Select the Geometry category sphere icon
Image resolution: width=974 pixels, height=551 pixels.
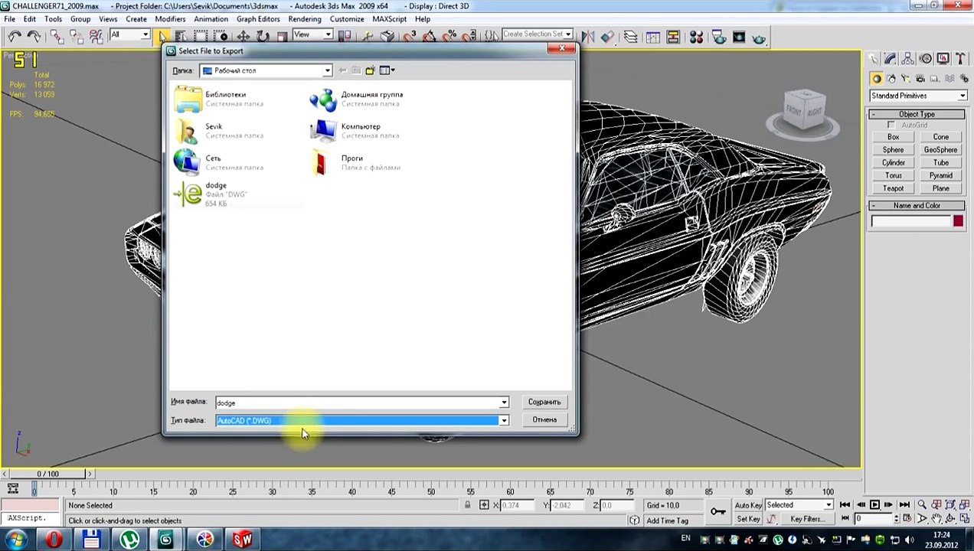(x=877, y=79)
